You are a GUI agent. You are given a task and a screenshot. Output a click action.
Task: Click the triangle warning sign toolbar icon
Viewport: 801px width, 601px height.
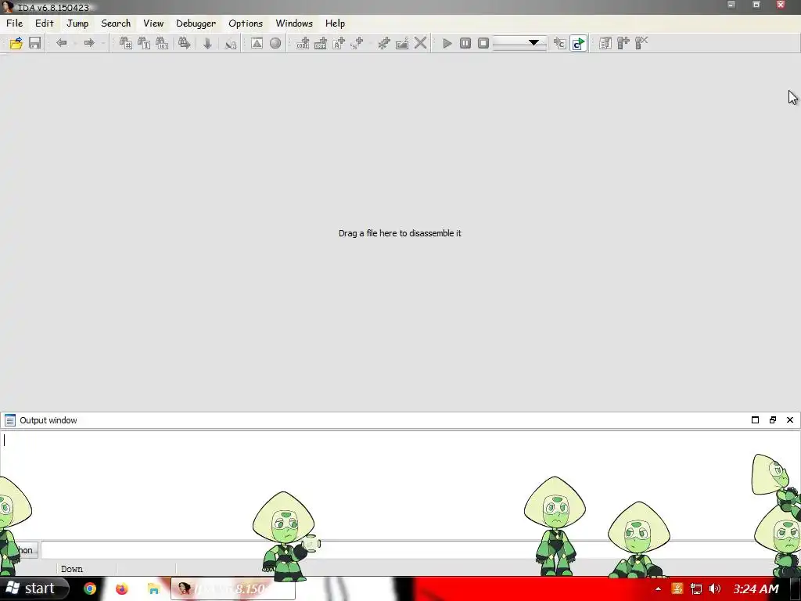point(257,44)
